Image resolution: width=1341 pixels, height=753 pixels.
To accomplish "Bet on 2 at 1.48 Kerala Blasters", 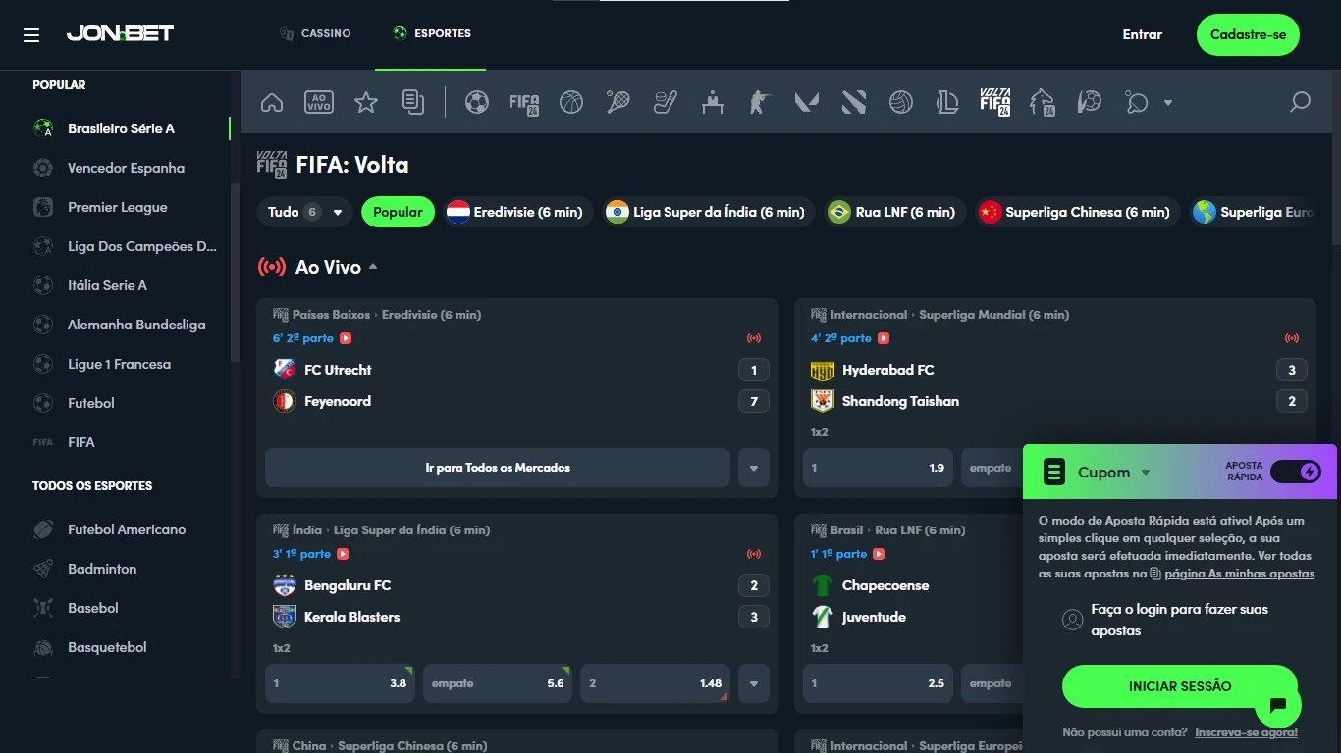I will click(x=655, y=683).
